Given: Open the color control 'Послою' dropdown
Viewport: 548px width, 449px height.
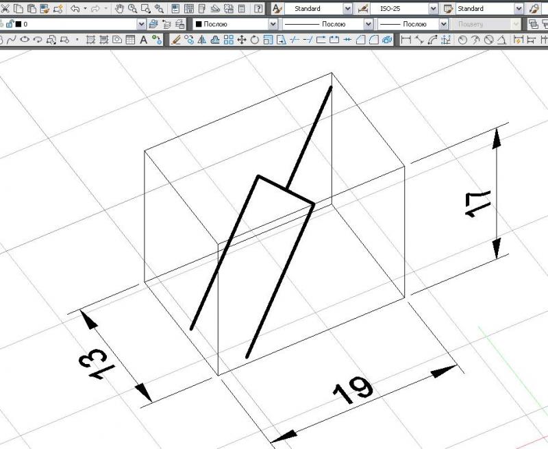Looking at the screenshot, I should click(x=273, y=24).
